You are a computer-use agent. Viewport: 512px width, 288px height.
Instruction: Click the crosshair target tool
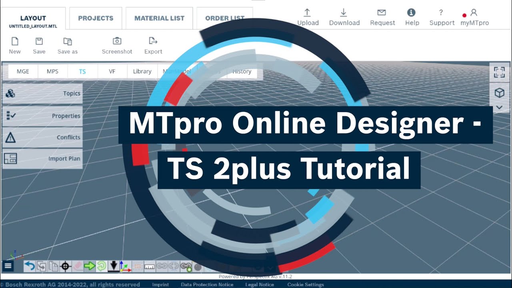click(66, 266)
